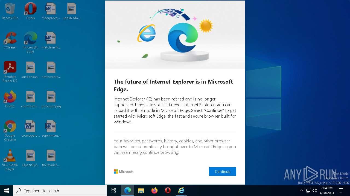This screenshot has width=350, height=196.
Task: Click Opera taskbar icon
Action: (168, 191)
